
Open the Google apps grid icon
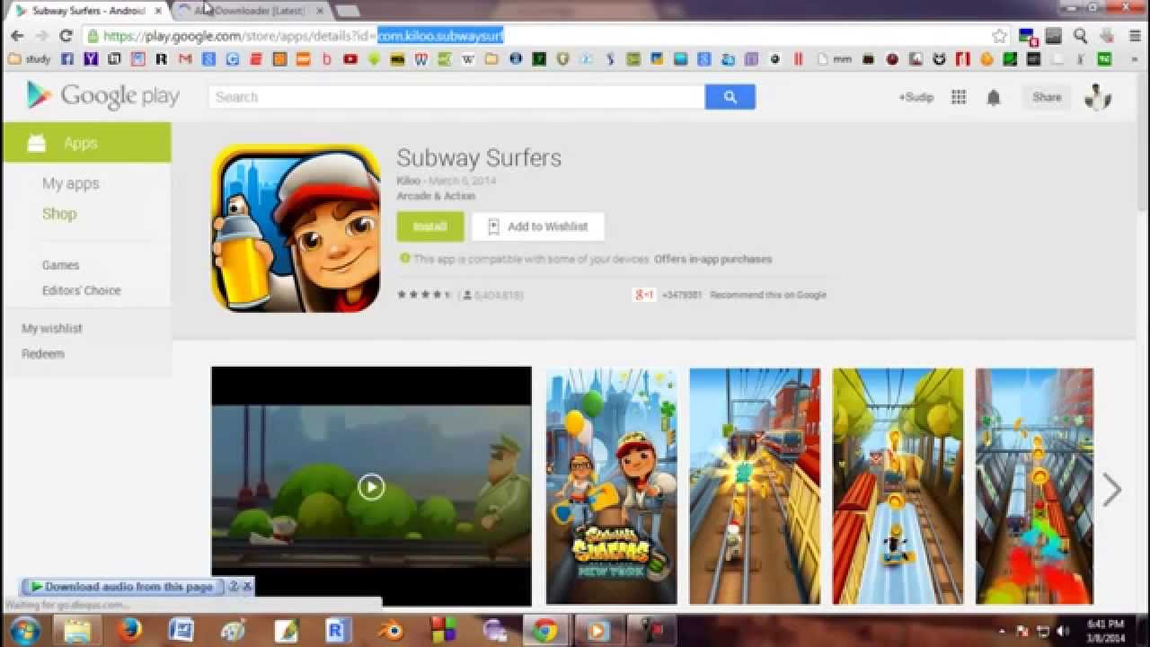click(959, 97)
